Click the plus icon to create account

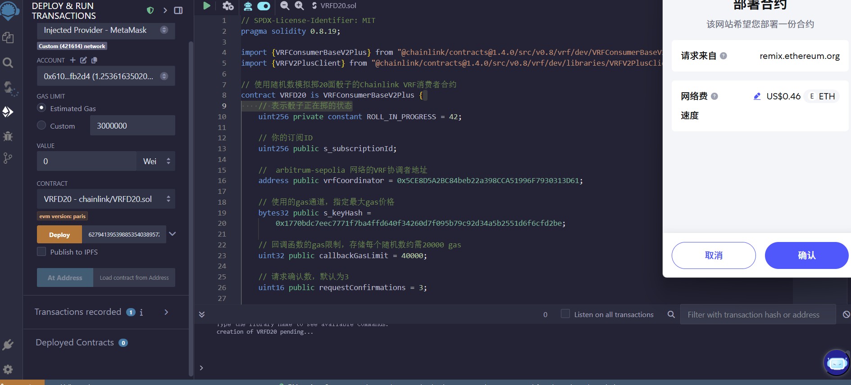tap(73, 60)
